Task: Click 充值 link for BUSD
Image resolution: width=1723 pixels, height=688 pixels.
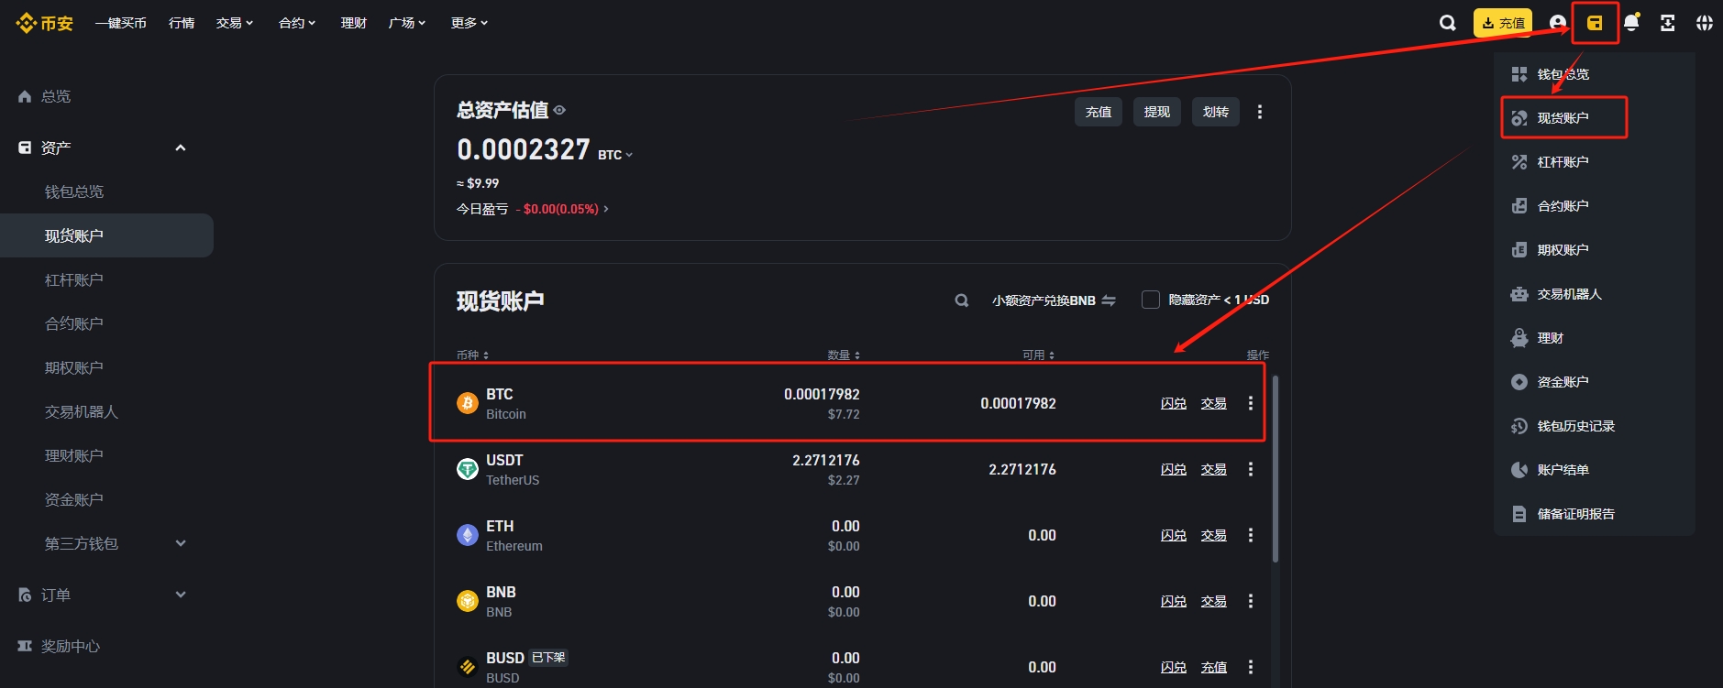Action: (1214, 667)
